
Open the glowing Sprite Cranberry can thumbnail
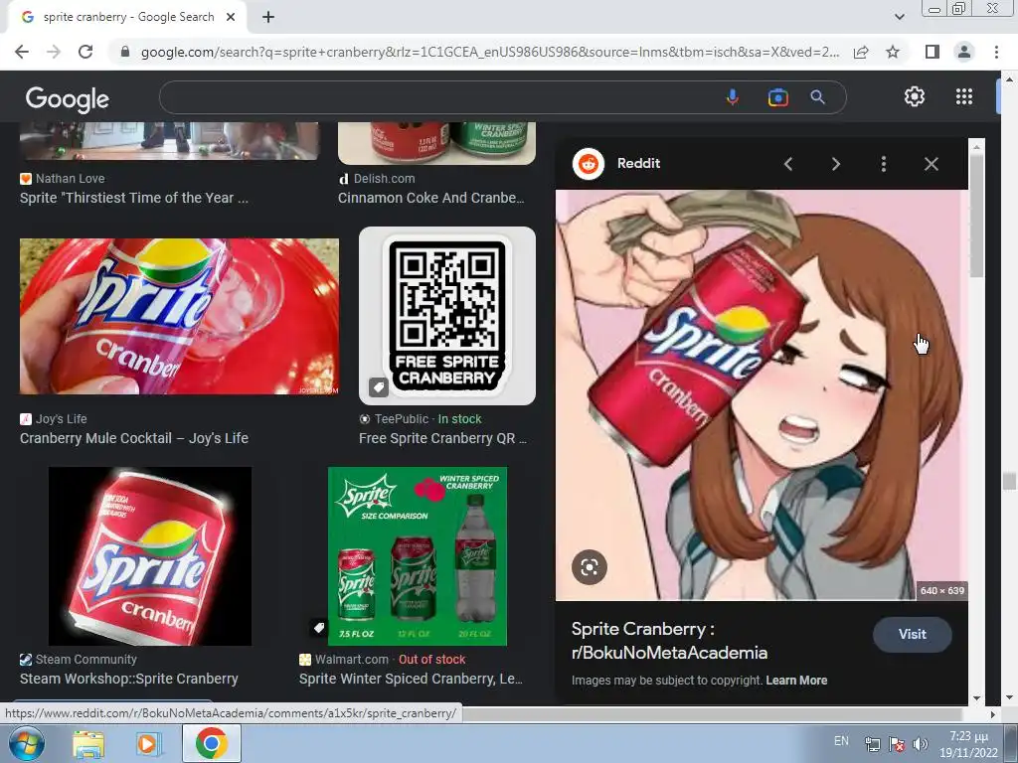coord(150,556)
